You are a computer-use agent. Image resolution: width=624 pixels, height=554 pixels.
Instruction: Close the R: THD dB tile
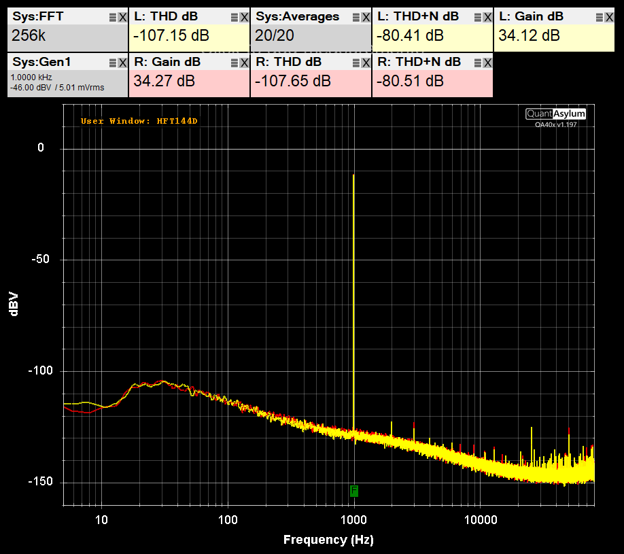[366, 63]
